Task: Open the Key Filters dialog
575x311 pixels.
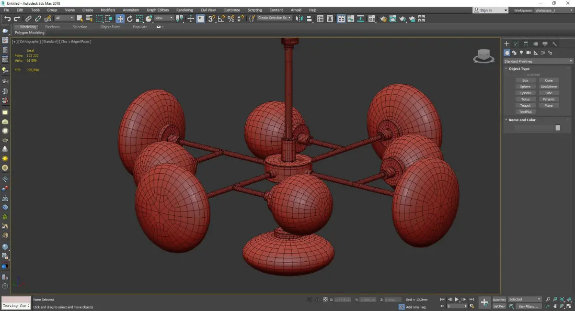Action: (528, 306)
